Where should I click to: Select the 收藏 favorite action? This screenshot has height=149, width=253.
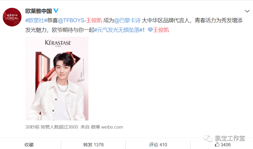tap(29, 145)
